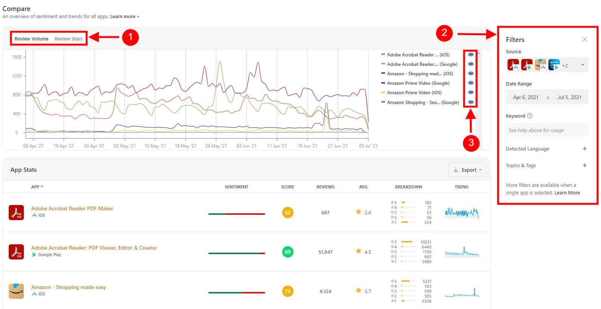The height and width of the screenshot is (309, 601).
Task: Click the first Adobe Acrobat source icon
Action: pyautogui.click(x=513, y=65)
